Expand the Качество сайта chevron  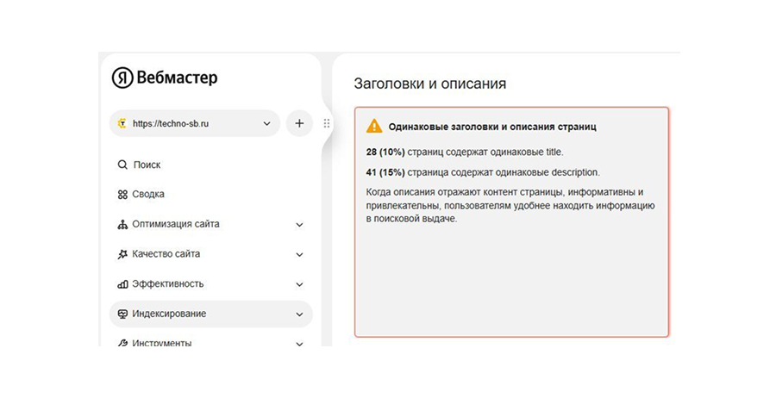coord(299,255)
